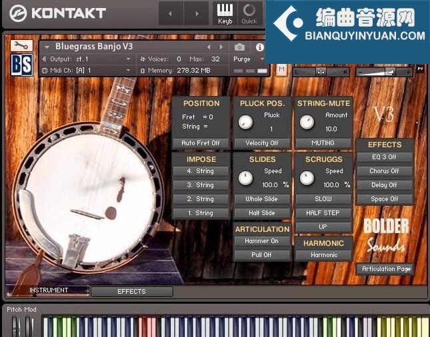Click the Mute amount value 10.0

331,129
